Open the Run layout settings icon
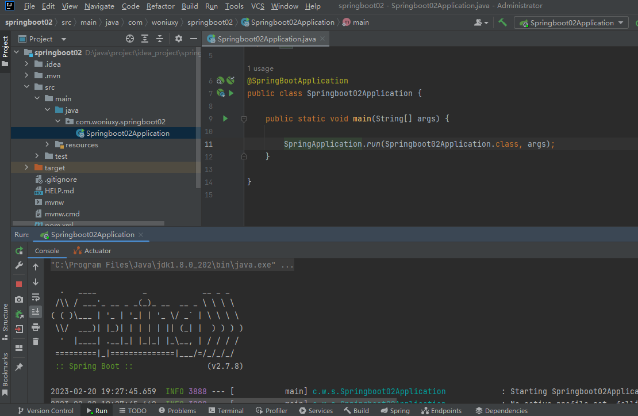 click(19, 348)
